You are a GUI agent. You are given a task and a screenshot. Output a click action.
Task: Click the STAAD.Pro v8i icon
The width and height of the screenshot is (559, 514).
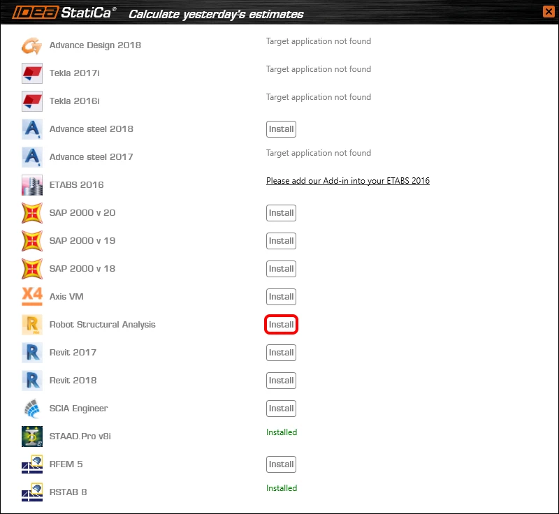[x=31, y=436]
